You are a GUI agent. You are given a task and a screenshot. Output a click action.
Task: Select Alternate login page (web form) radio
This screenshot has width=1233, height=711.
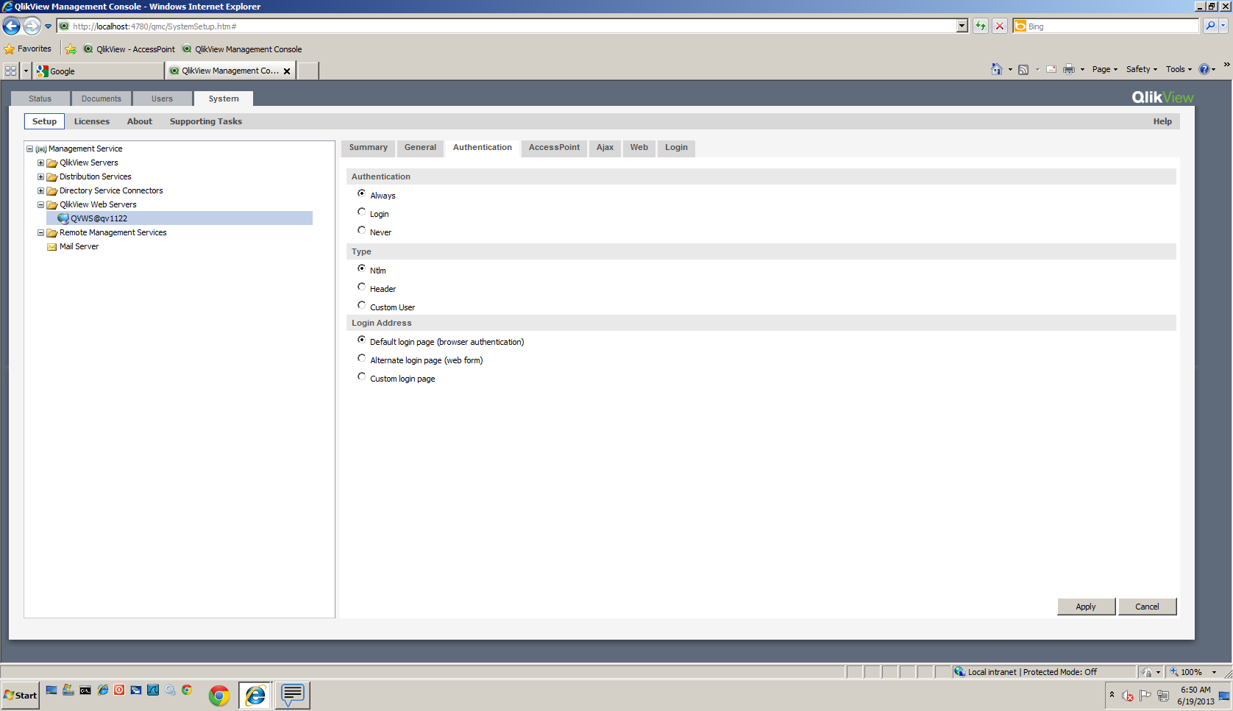(x=361, y=358)
